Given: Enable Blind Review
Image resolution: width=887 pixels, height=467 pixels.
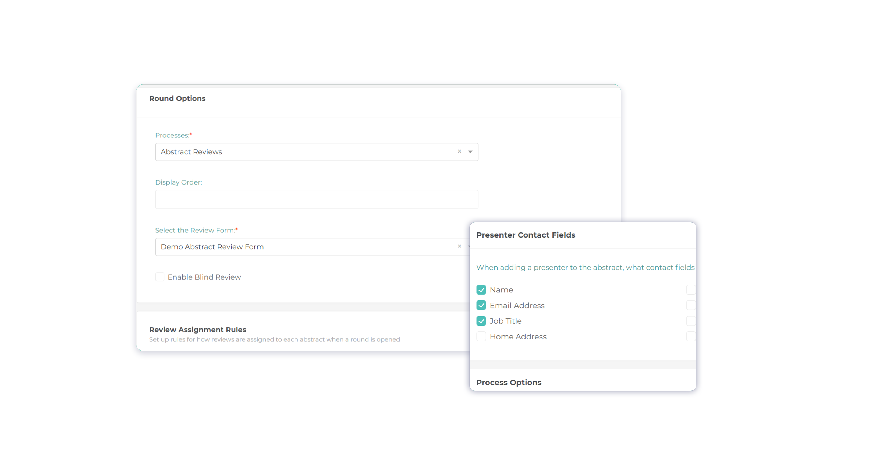Looking at the screenshot, I should click(x=160, y=277).
